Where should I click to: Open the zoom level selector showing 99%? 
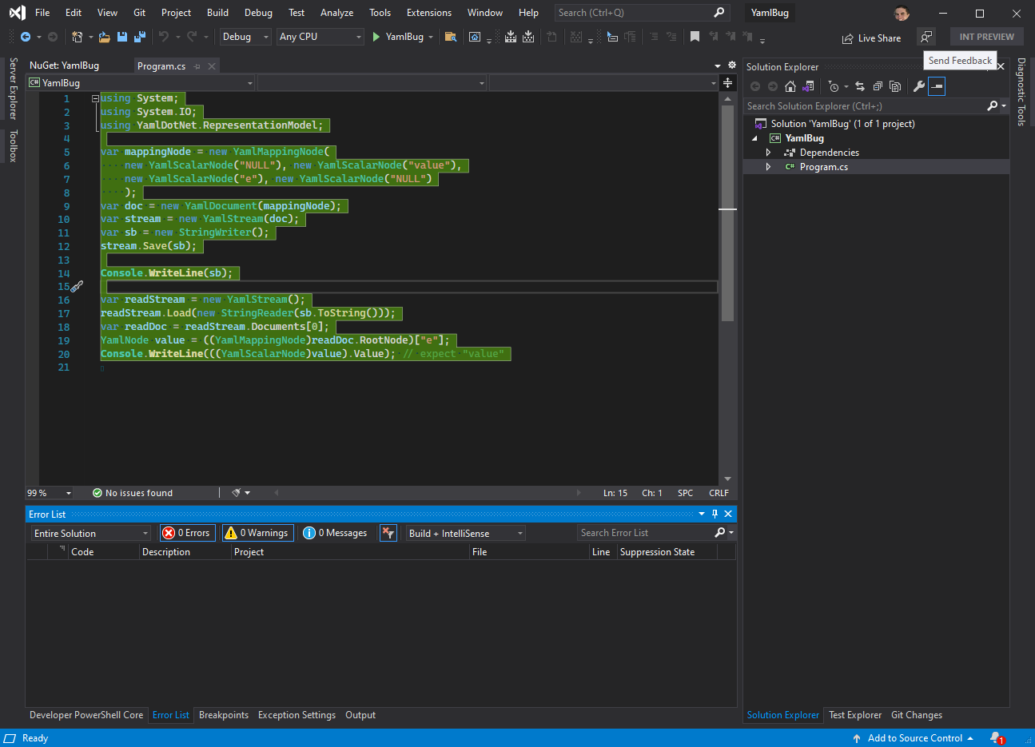pyautogui.click(x=48, y=492)
